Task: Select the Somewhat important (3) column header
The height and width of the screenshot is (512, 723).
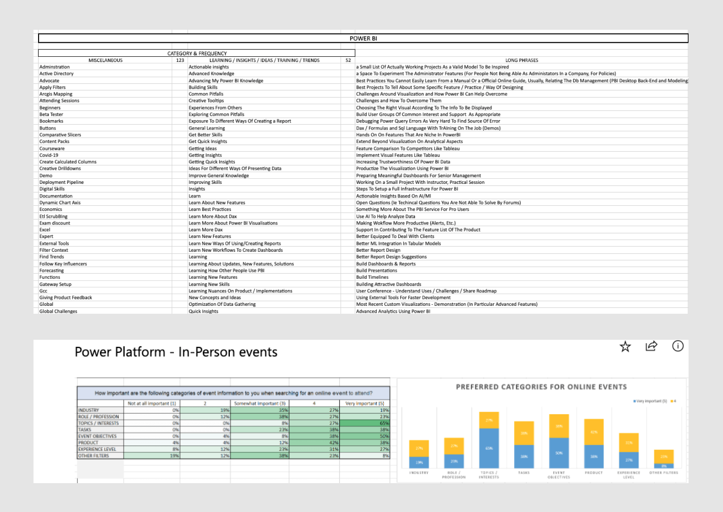Action: (260, 404)
